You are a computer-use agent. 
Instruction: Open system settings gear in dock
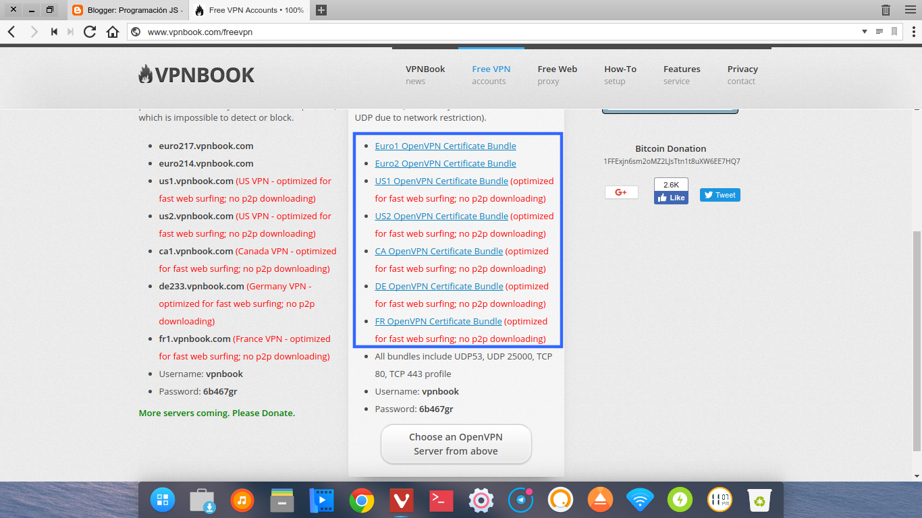(481, 500)
